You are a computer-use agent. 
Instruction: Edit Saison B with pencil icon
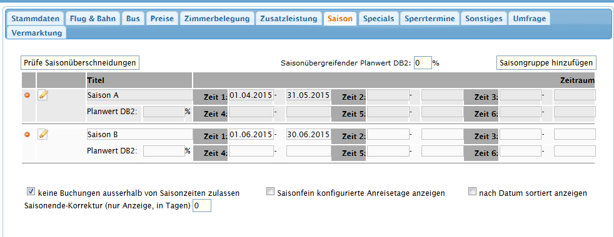point(43,134)
